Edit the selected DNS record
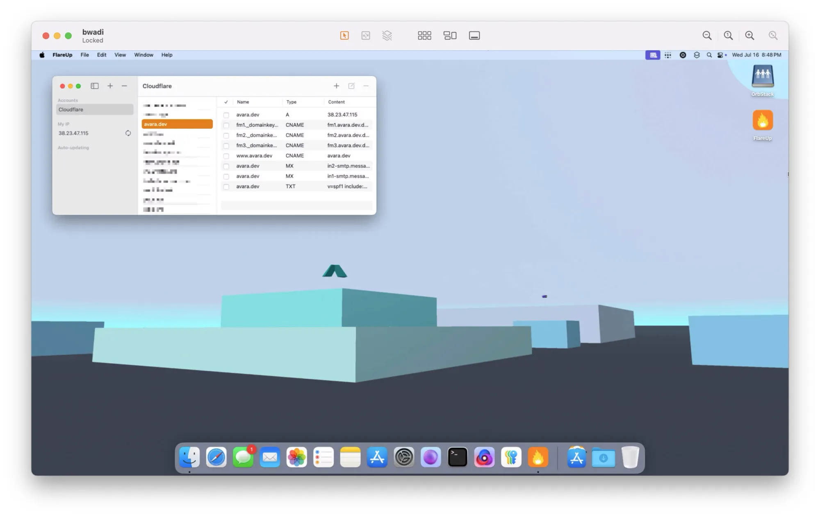Viewport: 820px width, 517px height. (351, 86)
